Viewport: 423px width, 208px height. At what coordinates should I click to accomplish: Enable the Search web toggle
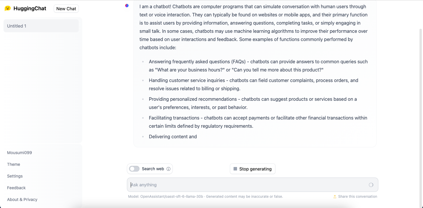click(x=134, y=169)
